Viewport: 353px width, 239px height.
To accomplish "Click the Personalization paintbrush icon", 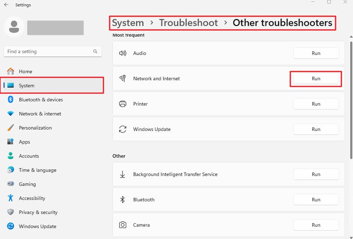I will (10, 128).
